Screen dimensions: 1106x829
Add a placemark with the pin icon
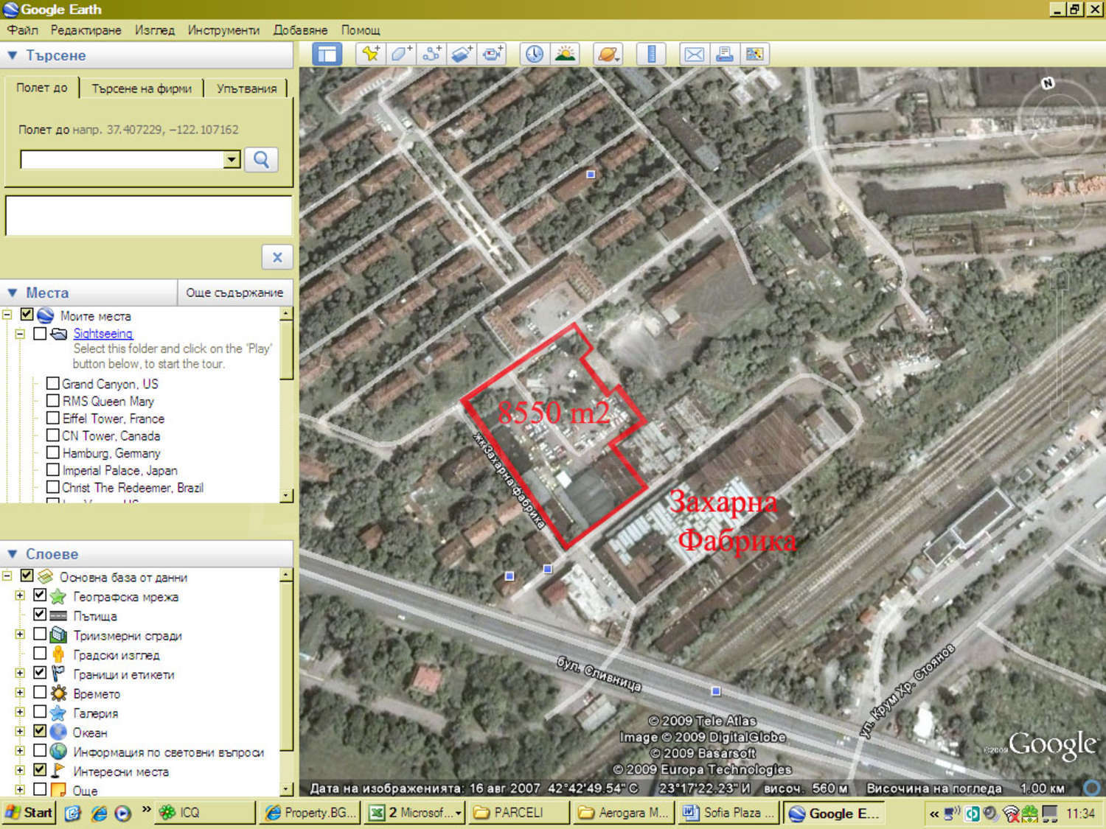371,54
